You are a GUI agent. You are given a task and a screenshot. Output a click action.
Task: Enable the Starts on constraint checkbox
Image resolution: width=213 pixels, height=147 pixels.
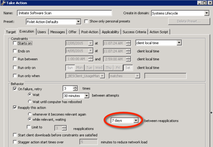pyautogui.click(x=15, y=43)
